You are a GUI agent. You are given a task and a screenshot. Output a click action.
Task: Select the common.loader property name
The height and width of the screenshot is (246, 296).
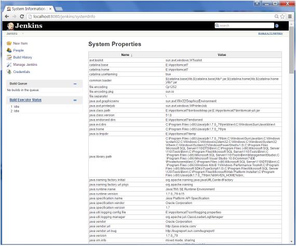point(100,81)
